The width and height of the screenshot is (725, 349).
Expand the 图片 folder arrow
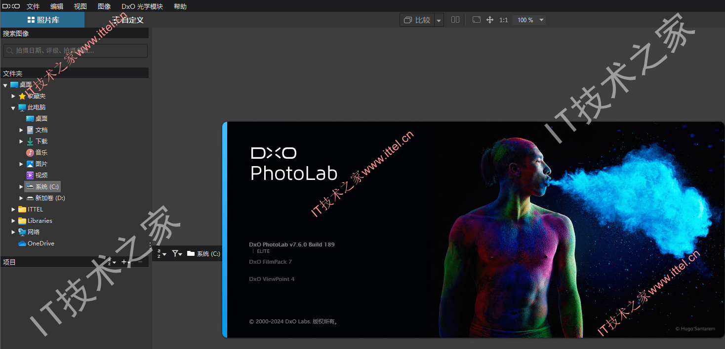tap(21, 164)
